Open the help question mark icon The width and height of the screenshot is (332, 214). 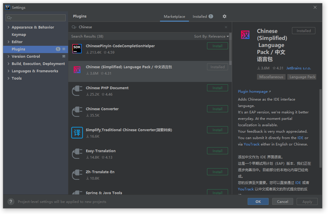(x=11, y=201)
